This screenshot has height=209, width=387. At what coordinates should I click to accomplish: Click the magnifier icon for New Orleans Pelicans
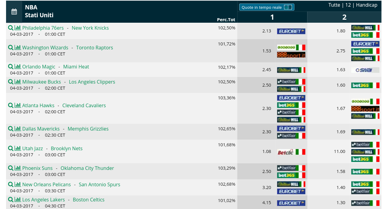click(x=11, y=184)
